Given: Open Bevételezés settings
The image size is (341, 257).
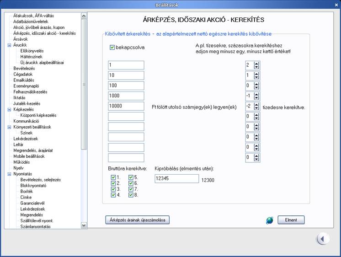Looking at the screenshot, I should click(x=24, y=69).
